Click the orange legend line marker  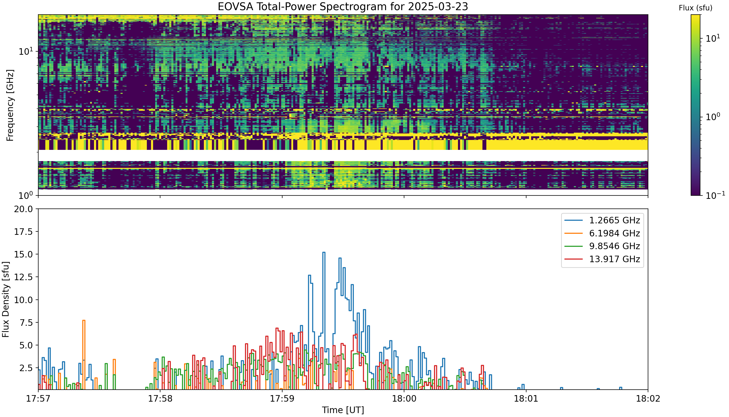(x=574, y=233)
